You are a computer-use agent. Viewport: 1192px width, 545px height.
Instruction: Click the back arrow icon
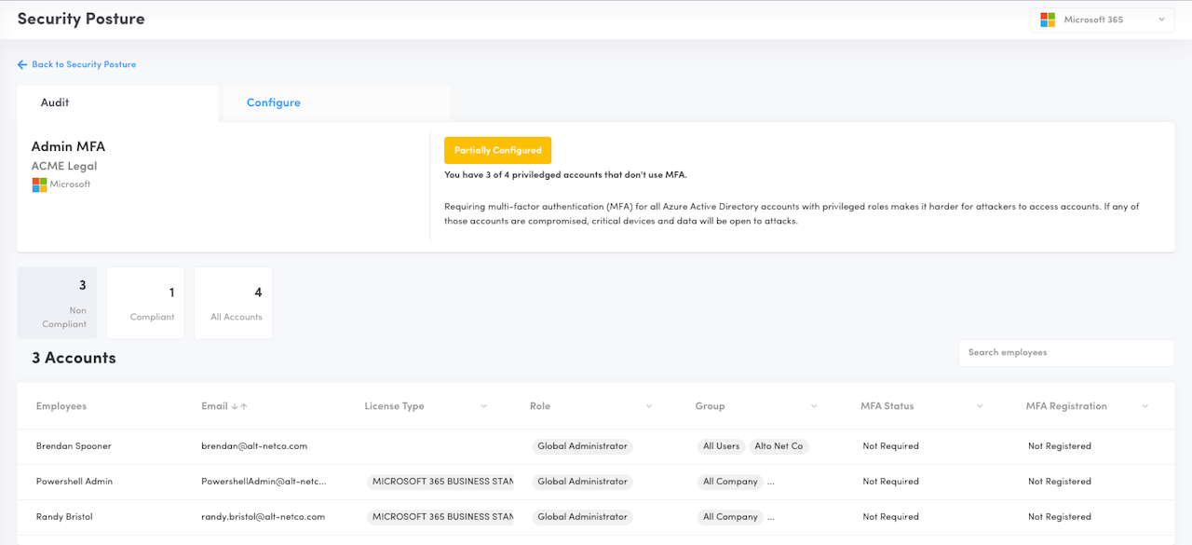pyautogui.click(x=22, y=65)
